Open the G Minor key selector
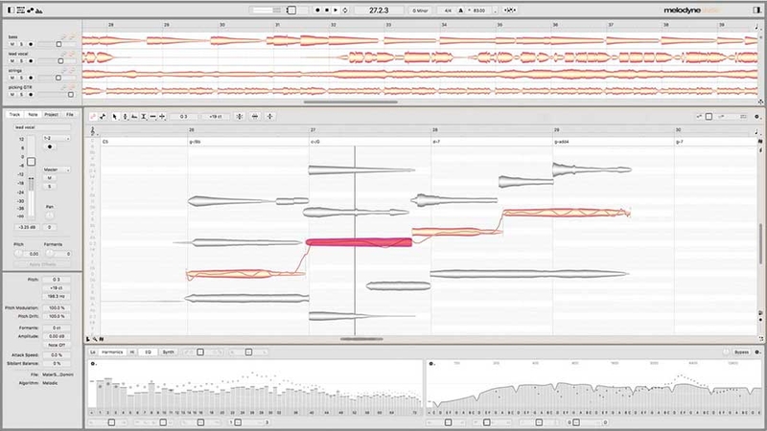Screen dimensions: 767x431 pos(420,11)
